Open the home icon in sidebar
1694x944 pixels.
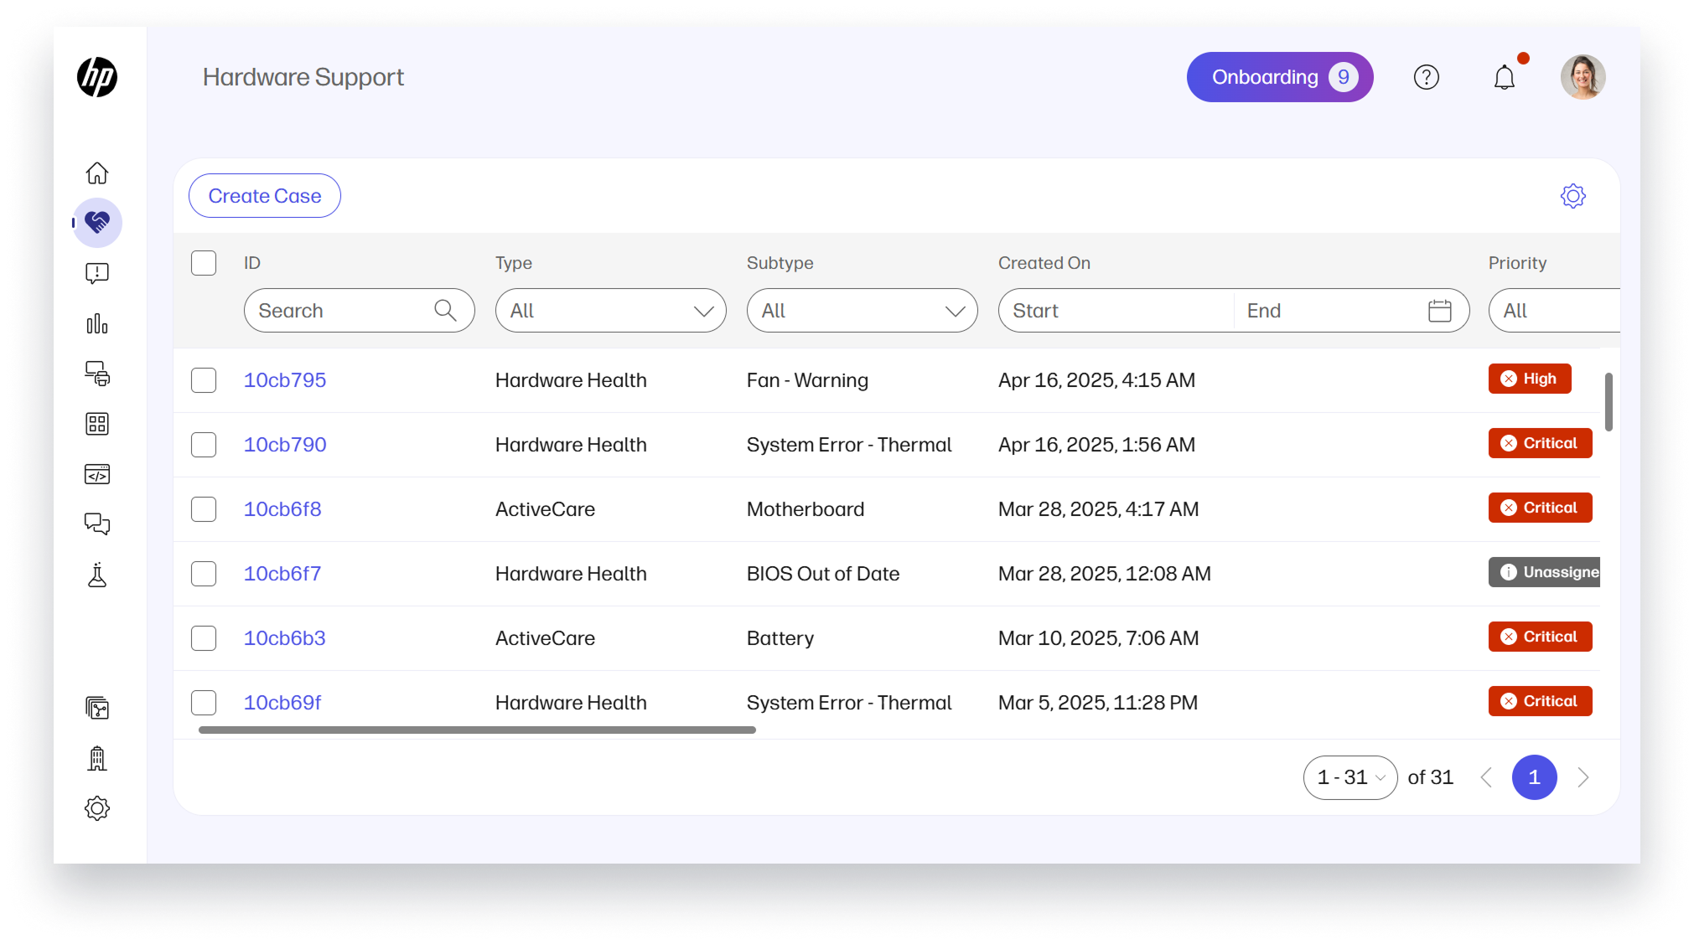[x=97, y=173]
